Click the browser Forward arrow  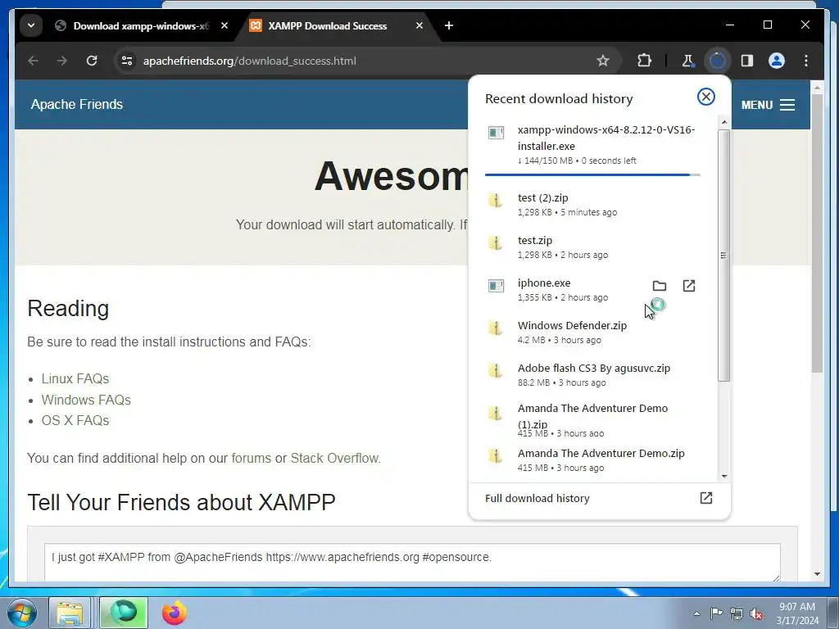pyautogui.click(x=62, y=61)
